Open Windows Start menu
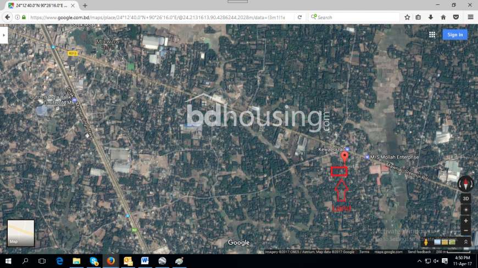The height and width of the screenshot is (268, 478). coord(8,261)
